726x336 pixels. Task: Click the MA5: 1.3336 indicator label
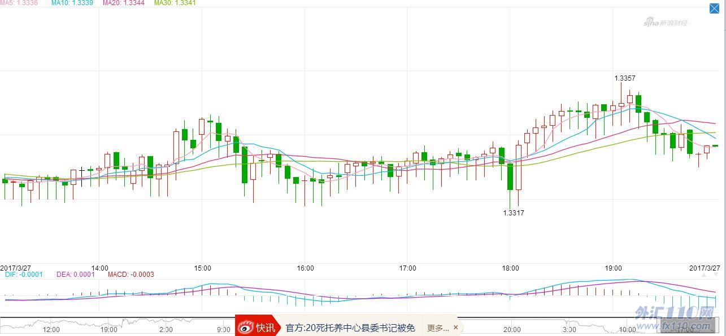click(x=19, y=3)
